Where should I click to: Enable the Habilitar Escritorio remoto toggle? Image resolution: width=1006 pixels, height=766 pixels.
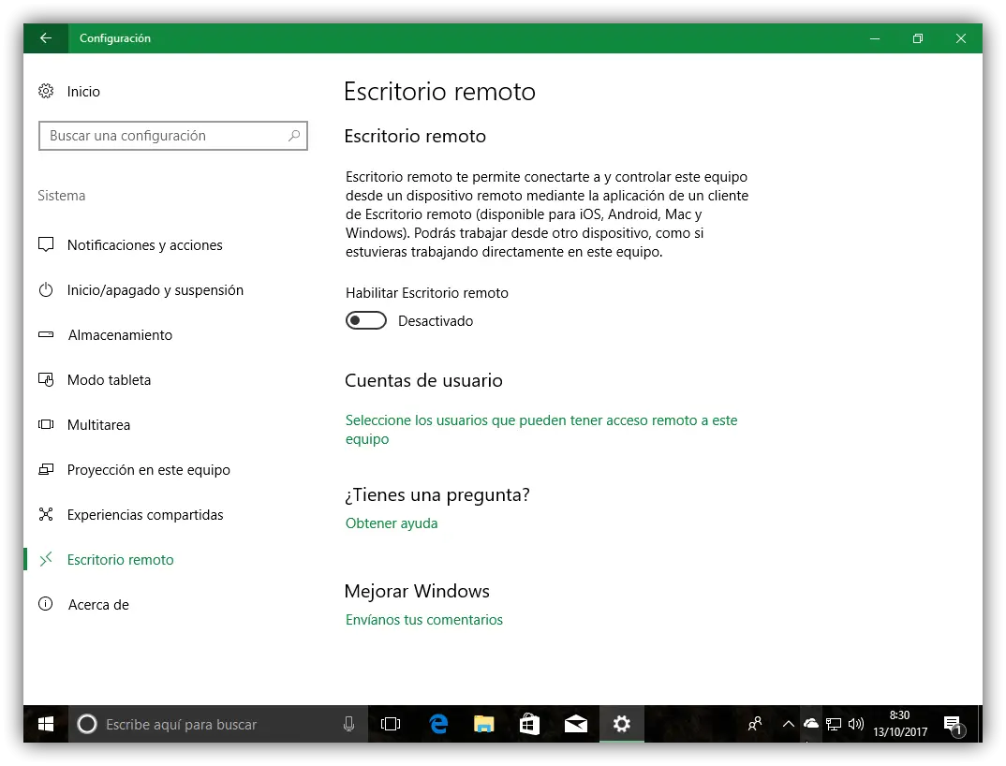[366, 320]
